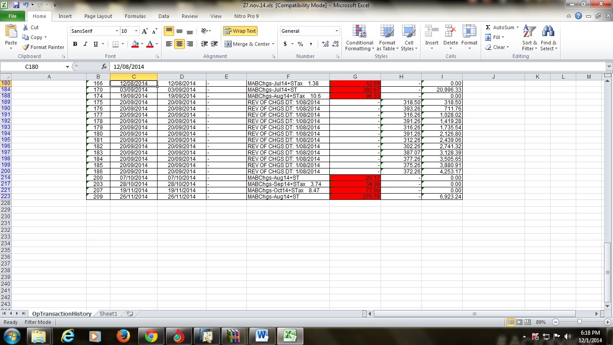Click the zoom slider in status bar
Viewport: 613px width, 345px height.
pos(579,322)
